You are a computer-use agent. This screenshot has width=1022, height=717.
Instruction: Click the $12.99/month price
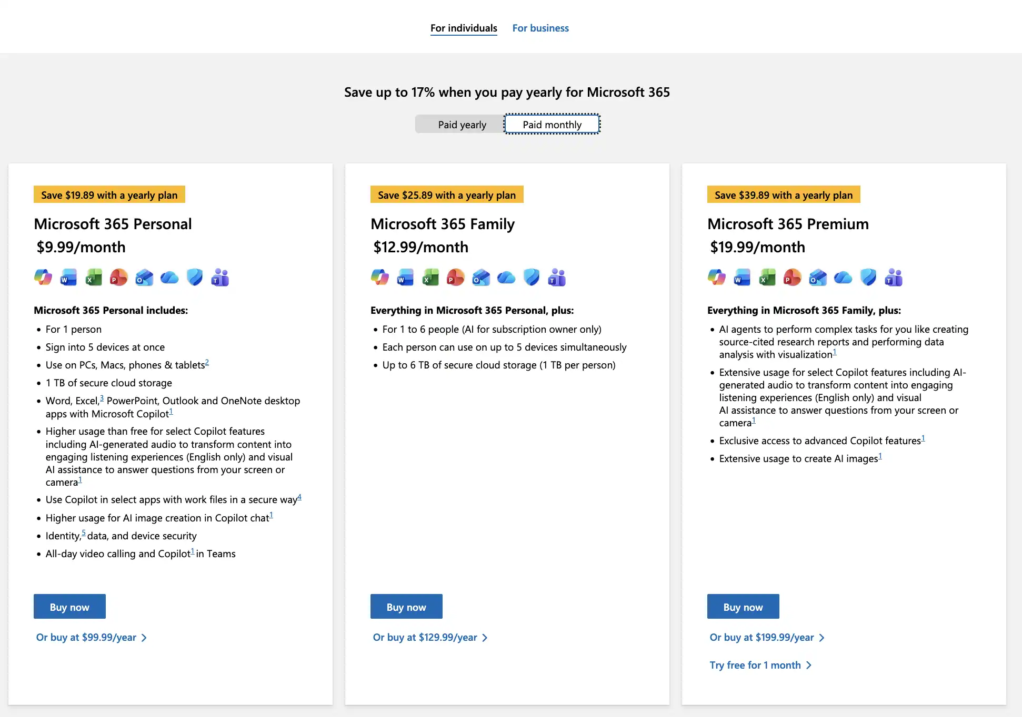420,247
